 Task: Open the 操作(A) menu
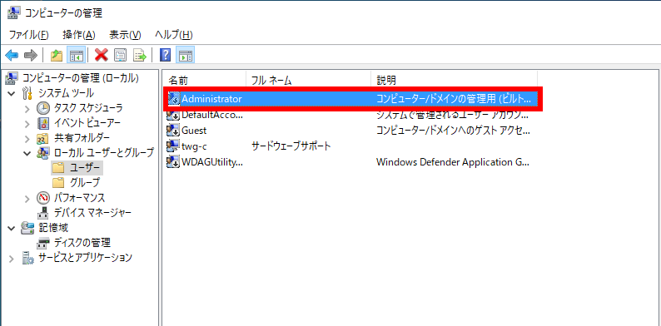pos(79,35)
